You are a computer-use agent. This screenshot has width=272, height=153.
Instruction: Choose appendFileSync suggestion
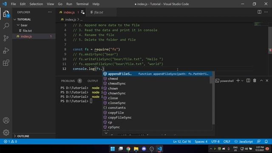[x=157, y=74]
